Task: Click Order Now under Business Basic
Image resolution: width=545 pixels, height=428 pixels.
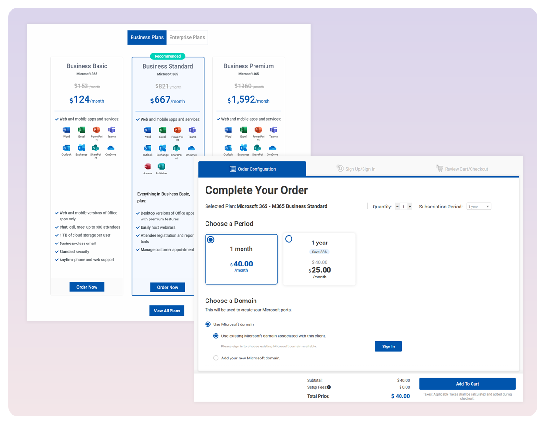Action: (x=87, y=287)
